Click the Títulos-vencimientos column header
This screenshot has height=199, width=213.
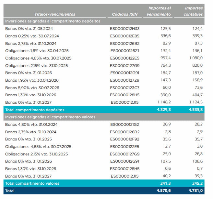pos(54,14)
